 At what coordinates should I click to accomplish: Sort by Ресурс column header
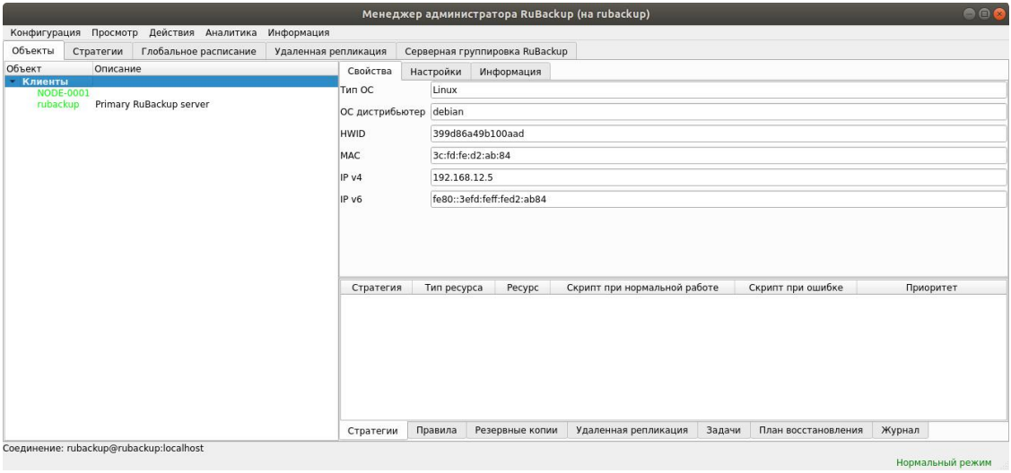click(x=523, y=288)
